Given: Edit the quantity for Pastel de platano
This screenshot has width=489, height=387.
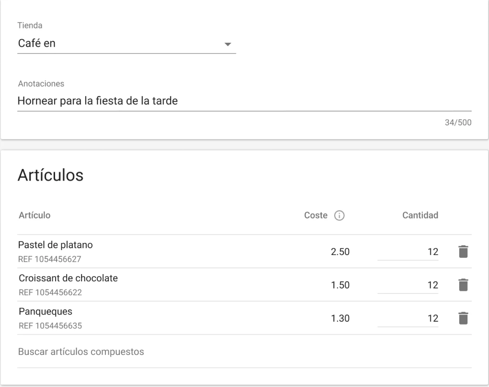Looking at the screenshot, I should (x=408, y=252).
